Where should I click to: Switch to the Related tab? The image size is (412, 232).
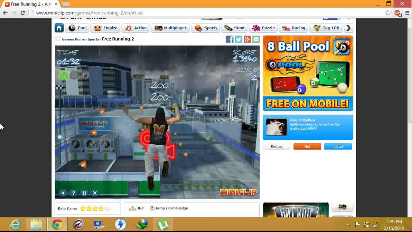coord(276,147)
